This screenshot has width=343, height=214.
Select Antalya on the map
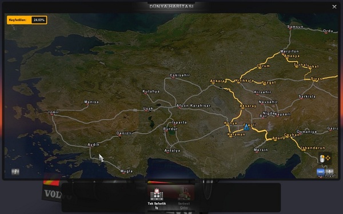173,150
